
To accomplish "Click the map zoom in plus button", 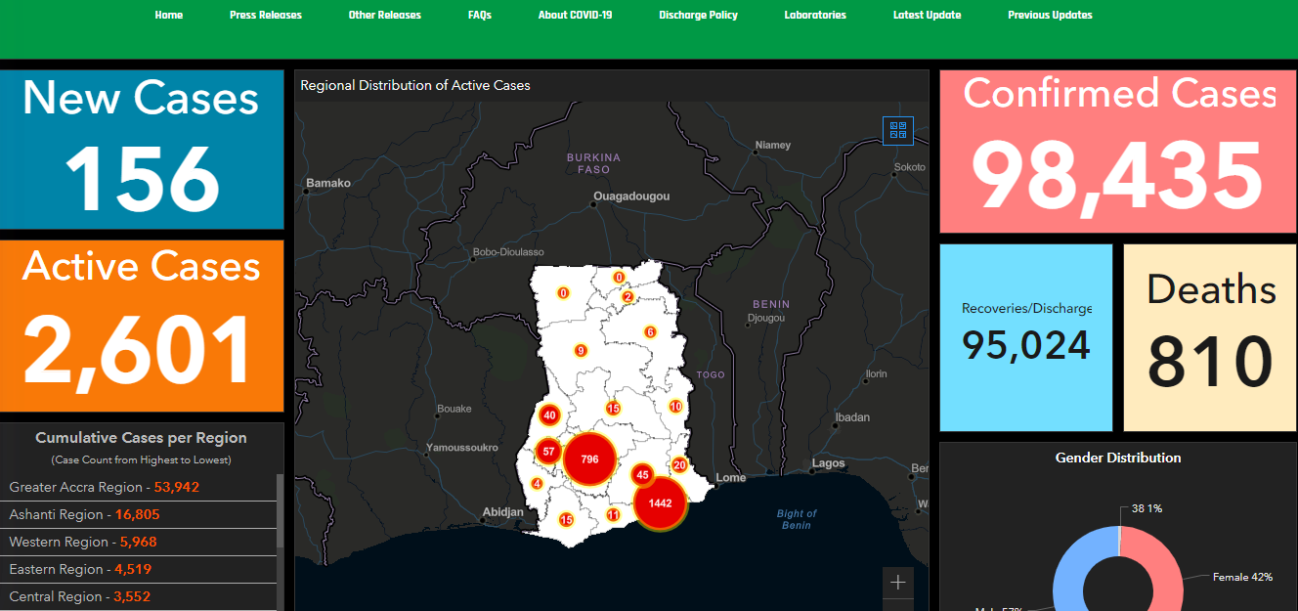I will (897, 583).
